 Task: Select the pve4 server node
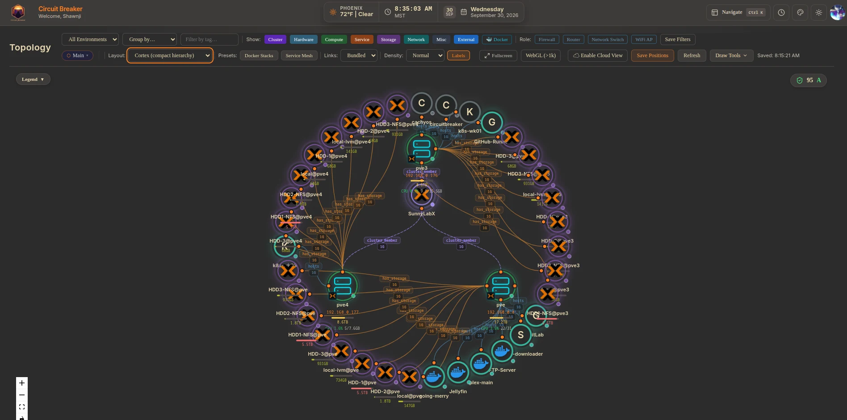pyautogui.click(x=343, y=286)
